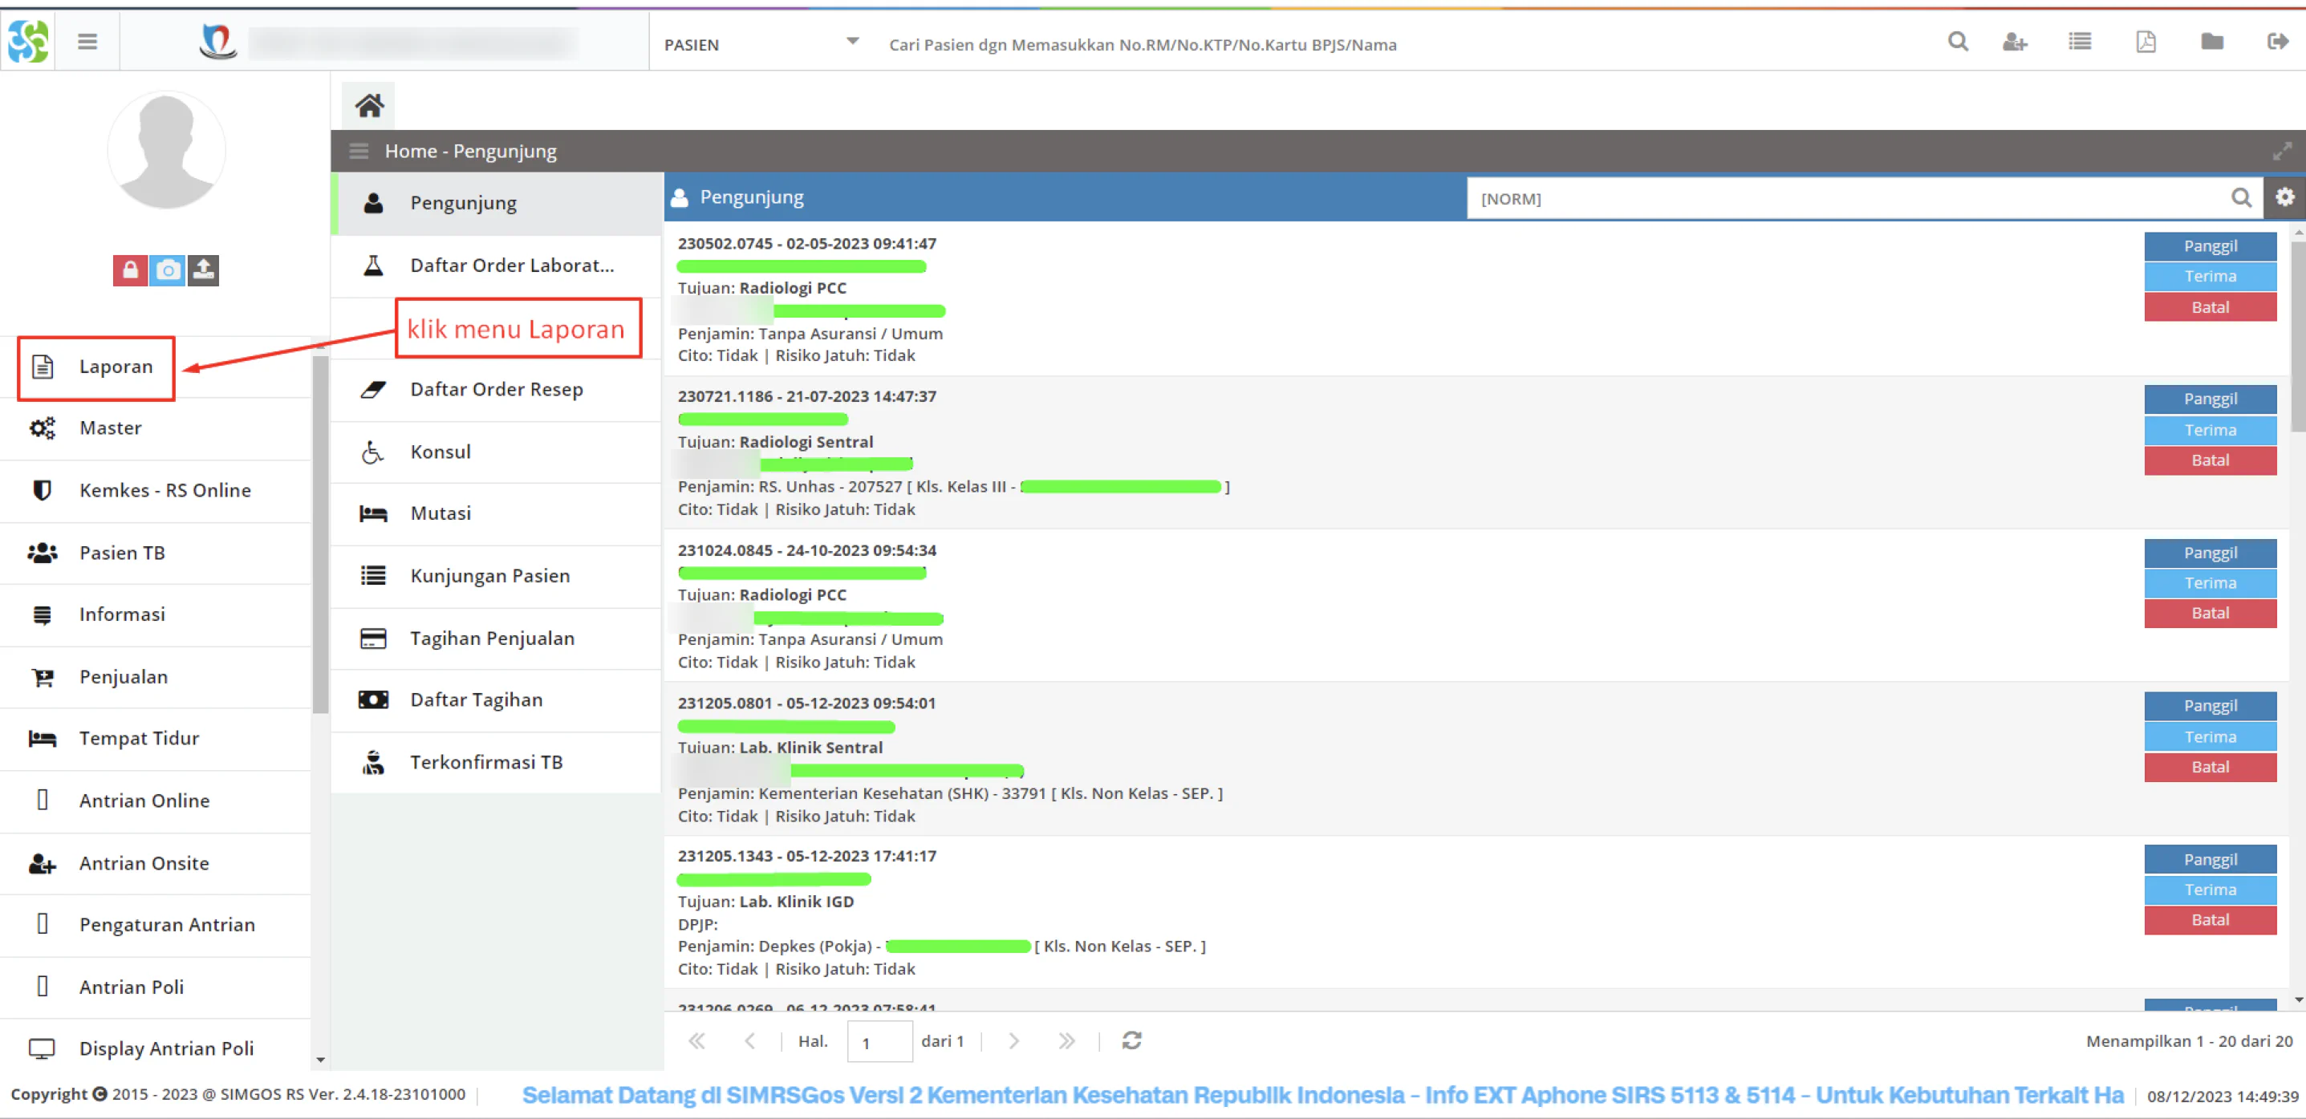Click the logout icon in top bar
2306x1119 pixels.
(2277, 41)
